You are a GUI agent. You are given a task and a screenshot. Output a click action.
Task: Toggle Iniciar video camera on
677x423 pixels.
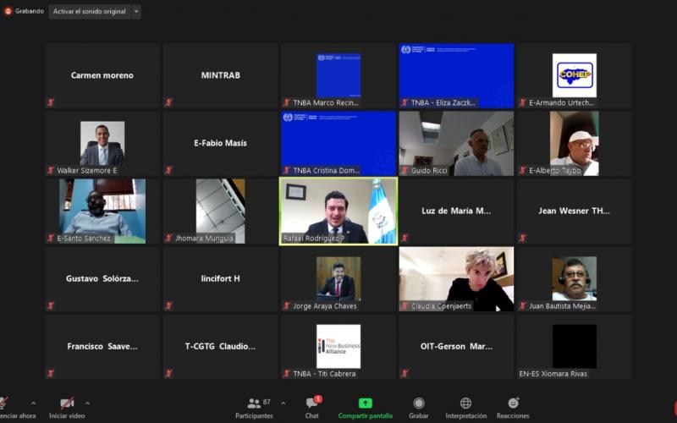(66, 404)
